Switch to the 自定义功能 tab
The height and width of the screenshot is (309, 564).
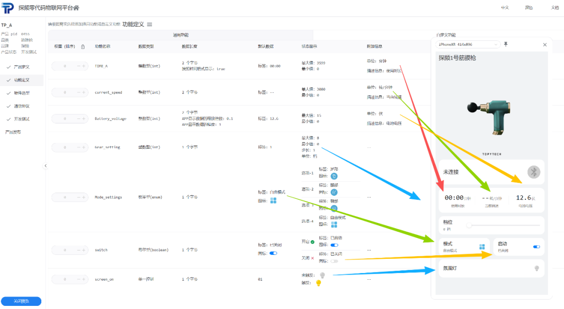[x=446, y=35]
